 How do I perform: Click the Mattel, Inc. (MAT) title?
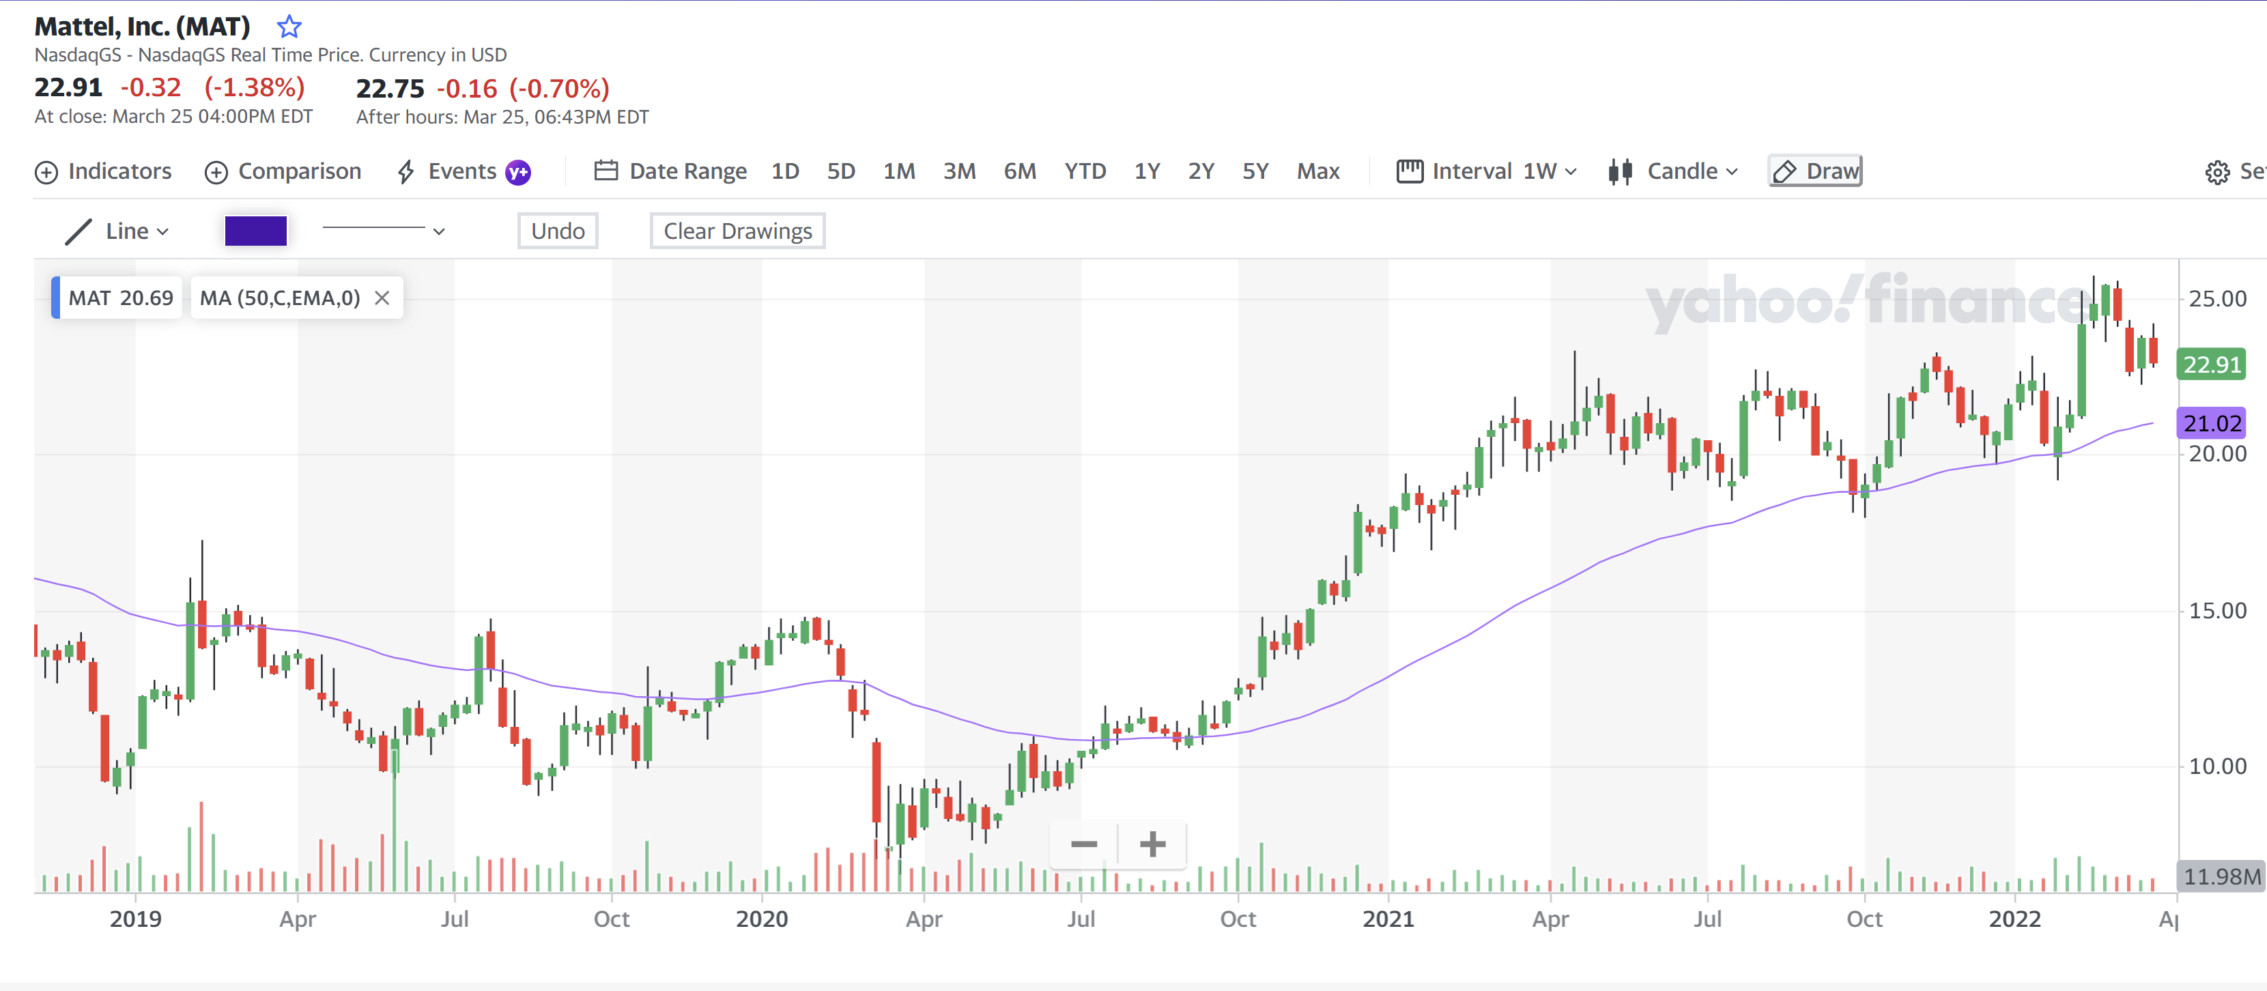[x=143, y=27]
